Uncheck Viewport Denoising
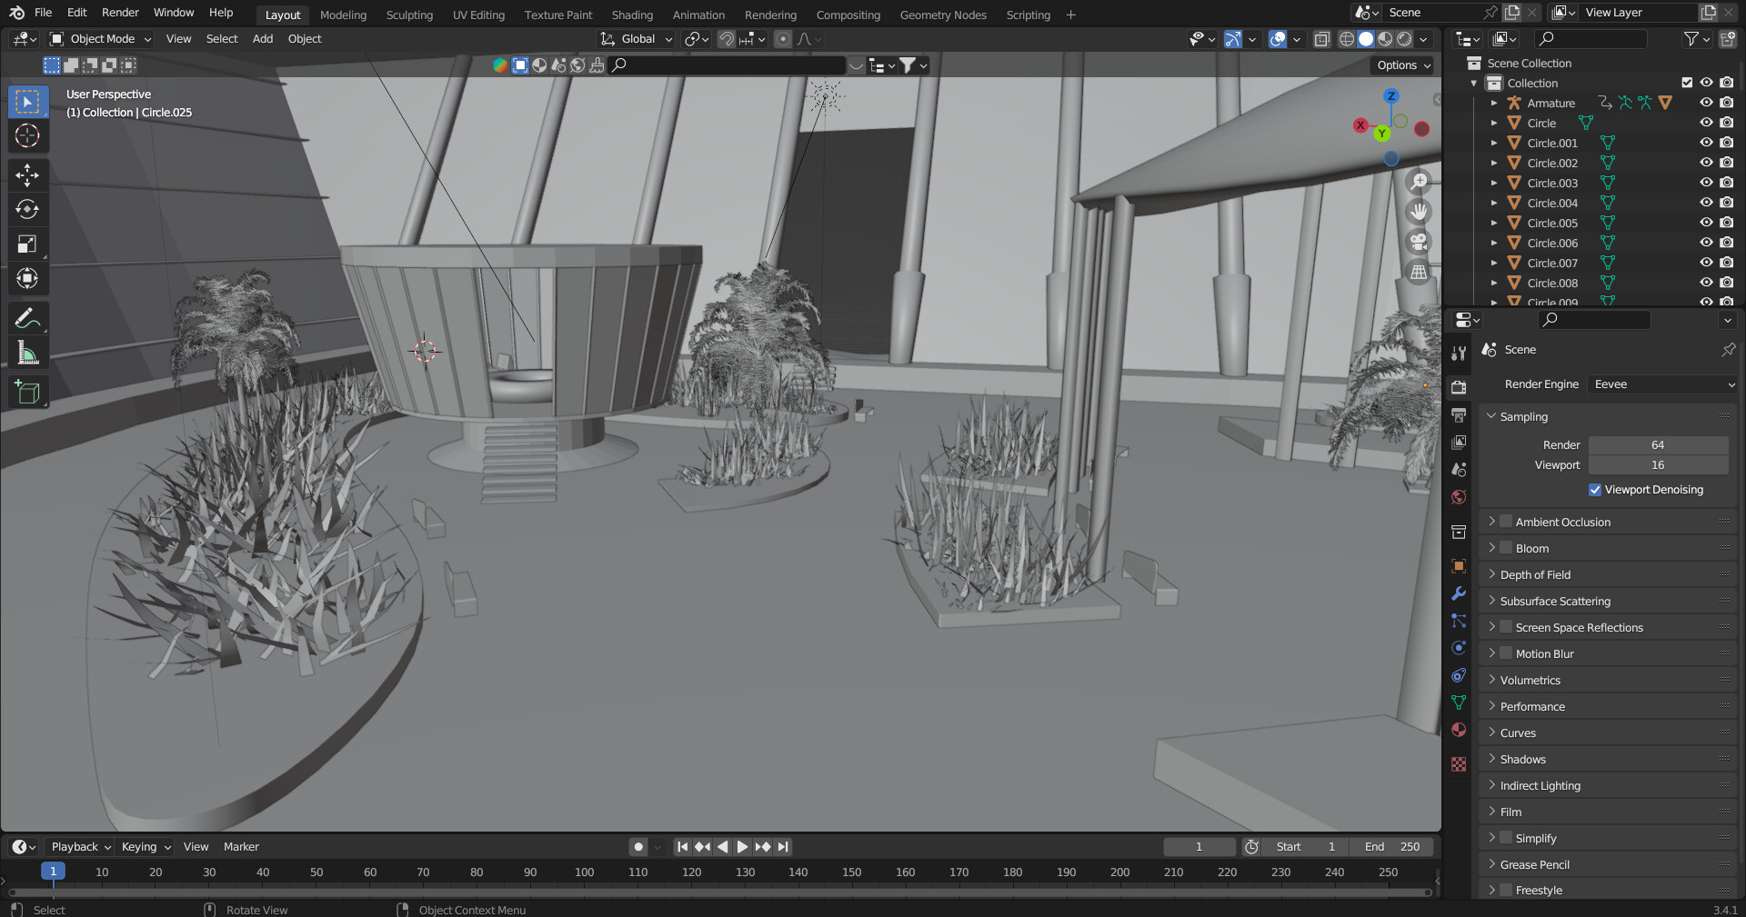This screenshot has height=917, width=1746. pyautogui.click(x=1595, y=490)
